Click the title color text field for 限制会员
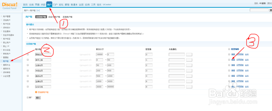The image size is (272, 111). pyautogui.click(x=177, y=54)
